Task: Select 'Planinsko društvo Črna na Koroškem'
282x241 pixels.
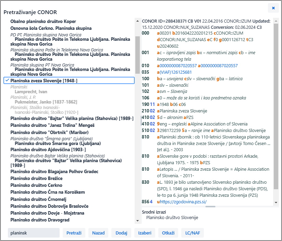Action: pyautogui.click(x=48, y=192)
